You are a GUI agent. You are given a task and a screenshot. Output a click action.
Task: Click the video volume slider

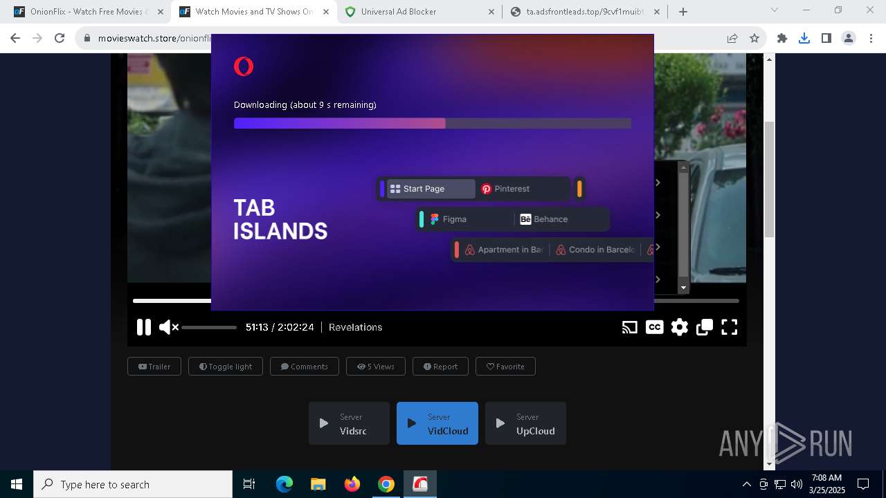point(209,327)
